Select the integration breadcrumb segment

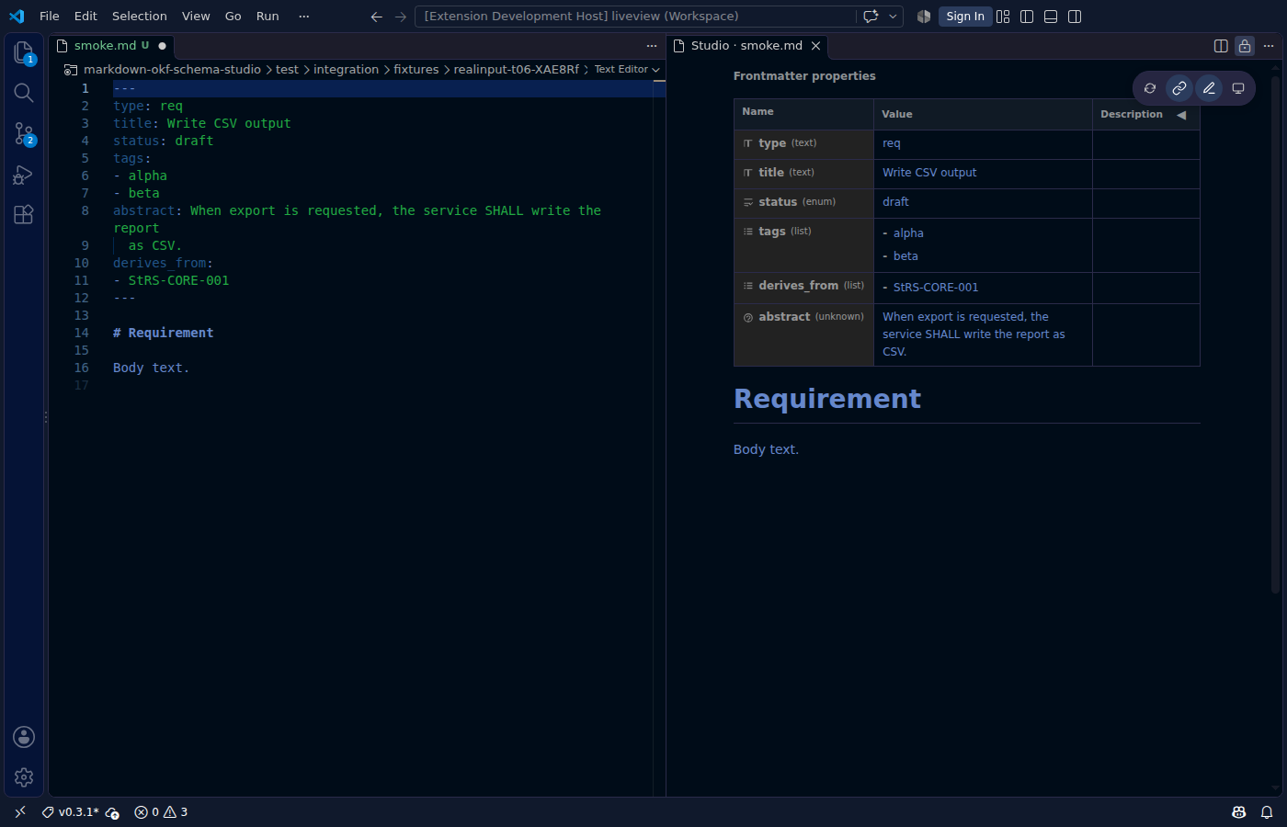tap(346, 70)
